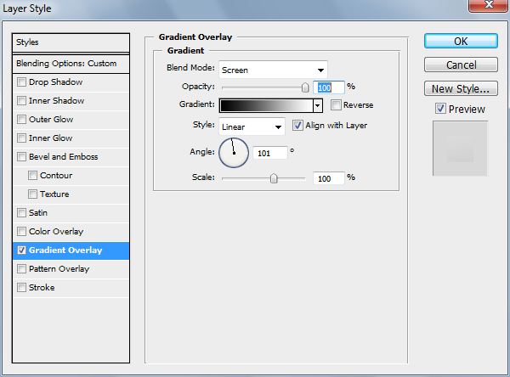Enable the Stroke effect checkbox

pos(21,287)
